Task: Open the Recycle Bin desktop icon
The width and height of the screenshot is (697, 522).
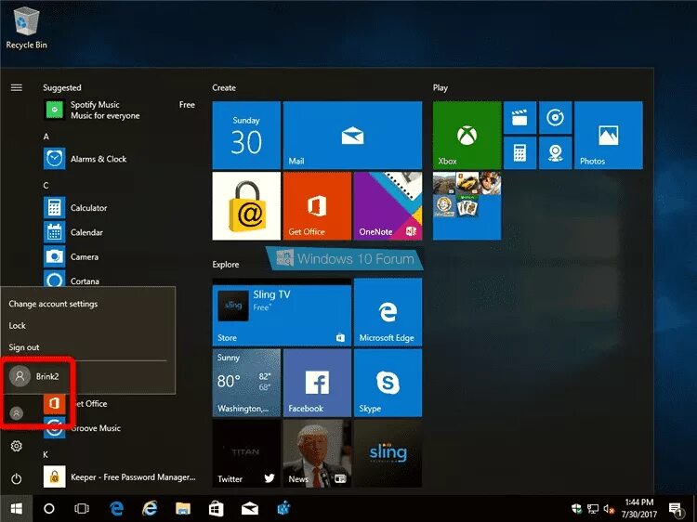Action: 26,28
